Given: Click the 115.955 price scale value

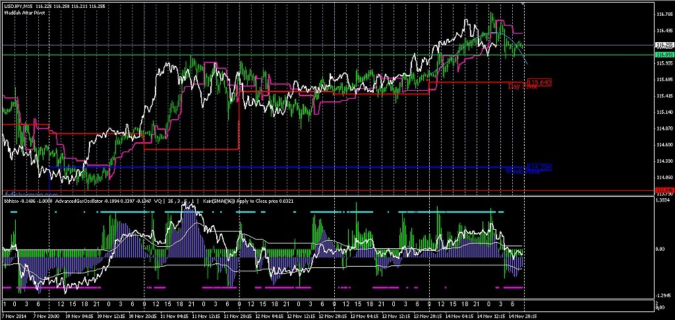Looking at the screenshot, I should click(664, 63).
